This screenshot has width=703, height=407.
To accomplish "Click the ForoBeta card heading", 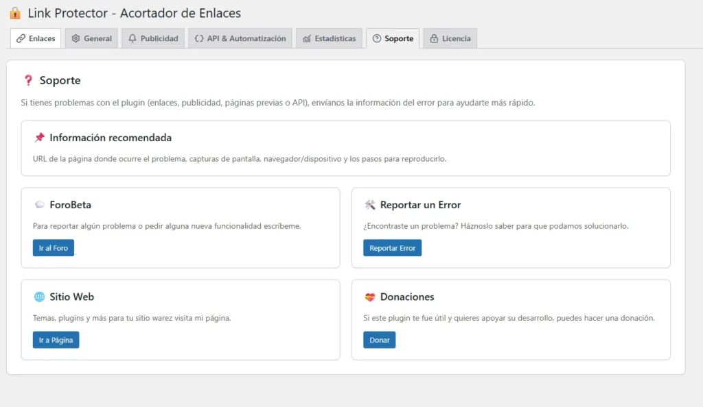I will (x=71, y=204).
